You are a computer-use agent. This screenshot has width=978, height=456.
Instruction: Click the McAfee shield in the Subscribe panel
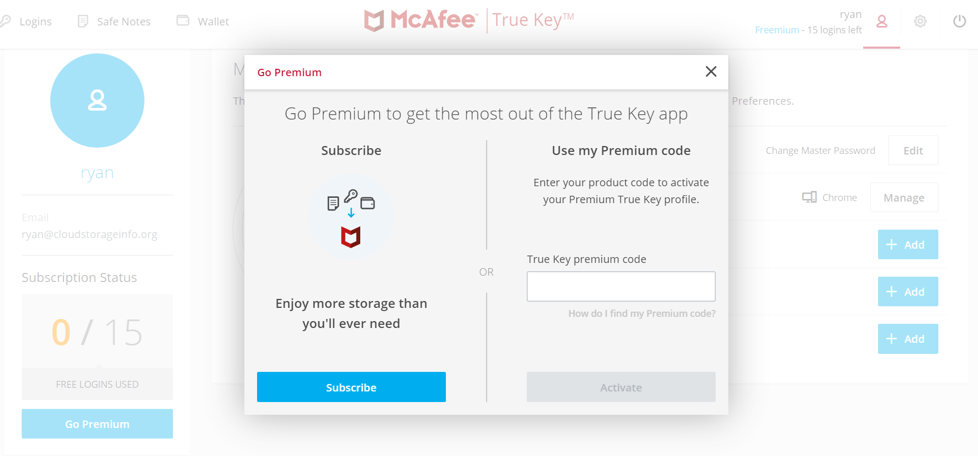[351, 237]
